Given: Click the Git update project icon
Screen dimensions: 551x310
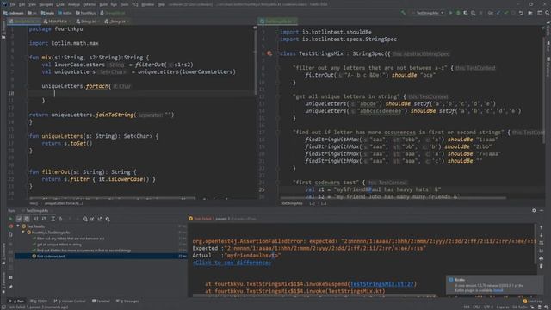Looking at the screenshot, I should tap(498, 13).
